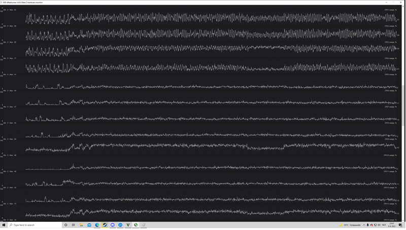Click the microphone icon in the system tray
This screenshot has width=406, height=230.
[367, 225]
